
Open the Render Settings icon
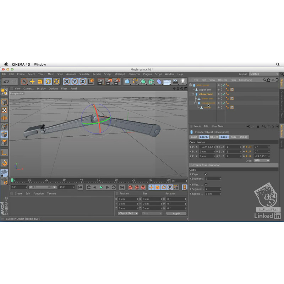tap(117, 82)
